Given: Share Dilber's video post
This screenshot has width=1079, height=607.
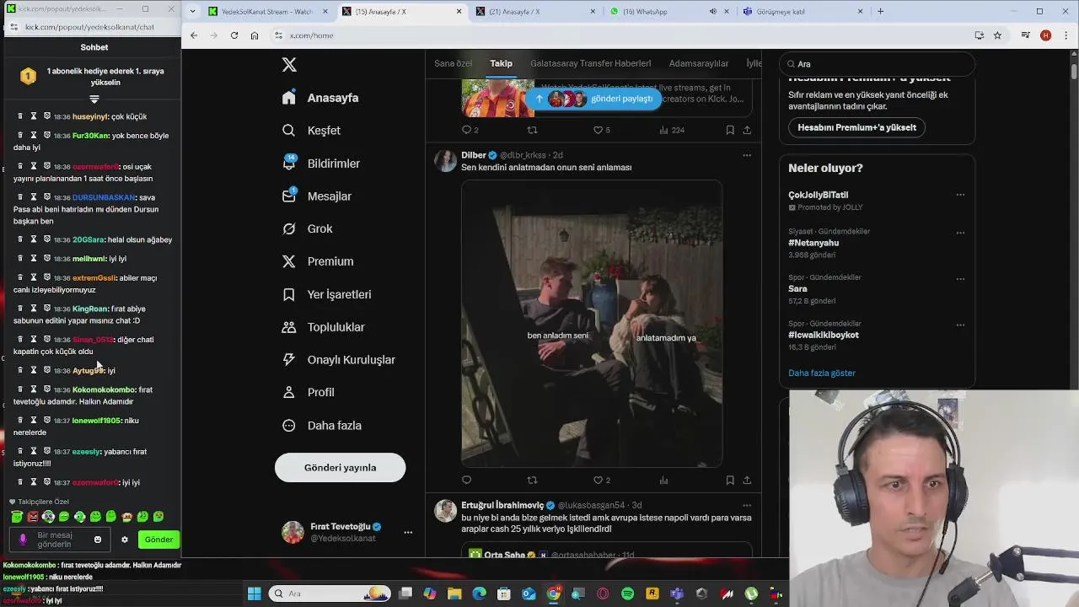Looking at the screenshot, I should click(747, 481).
